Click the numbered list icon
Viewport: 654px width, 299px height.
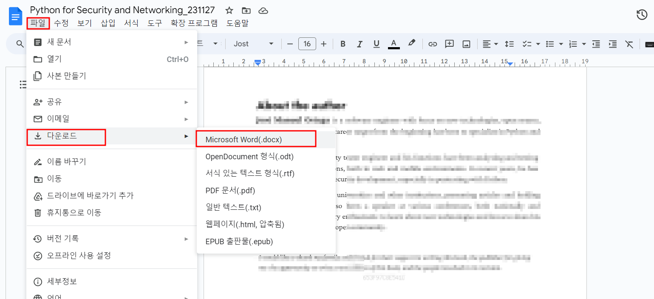point(573,44)
